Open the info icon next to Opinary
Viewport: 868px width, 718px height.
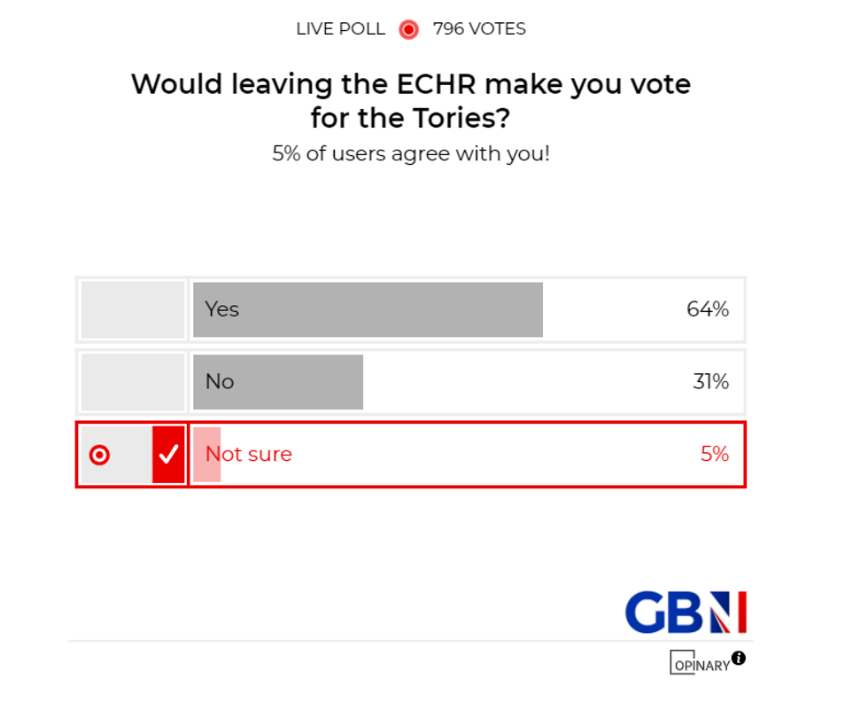pyautogui.click(x=740, y=659)
